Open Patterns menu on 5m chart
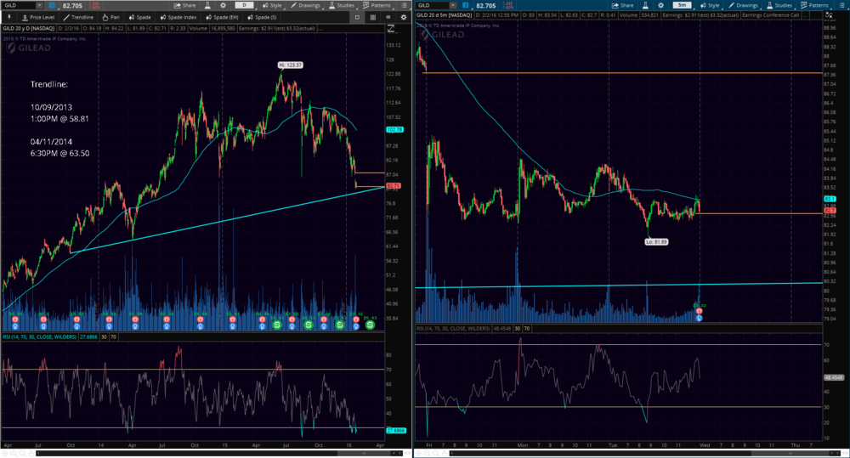The width and height of the screenshot is (850, 458). coord(814,5)
